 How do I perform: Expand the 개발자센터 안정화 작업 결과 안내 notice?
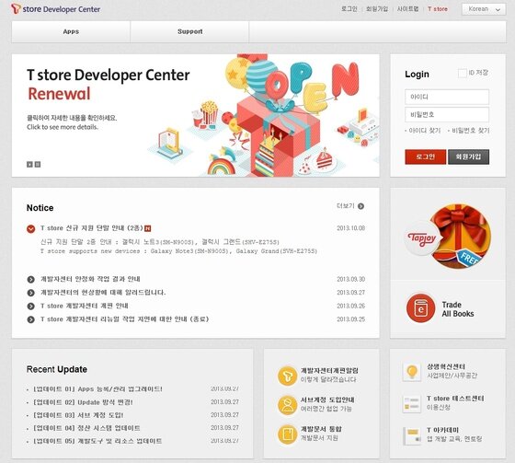31,280
